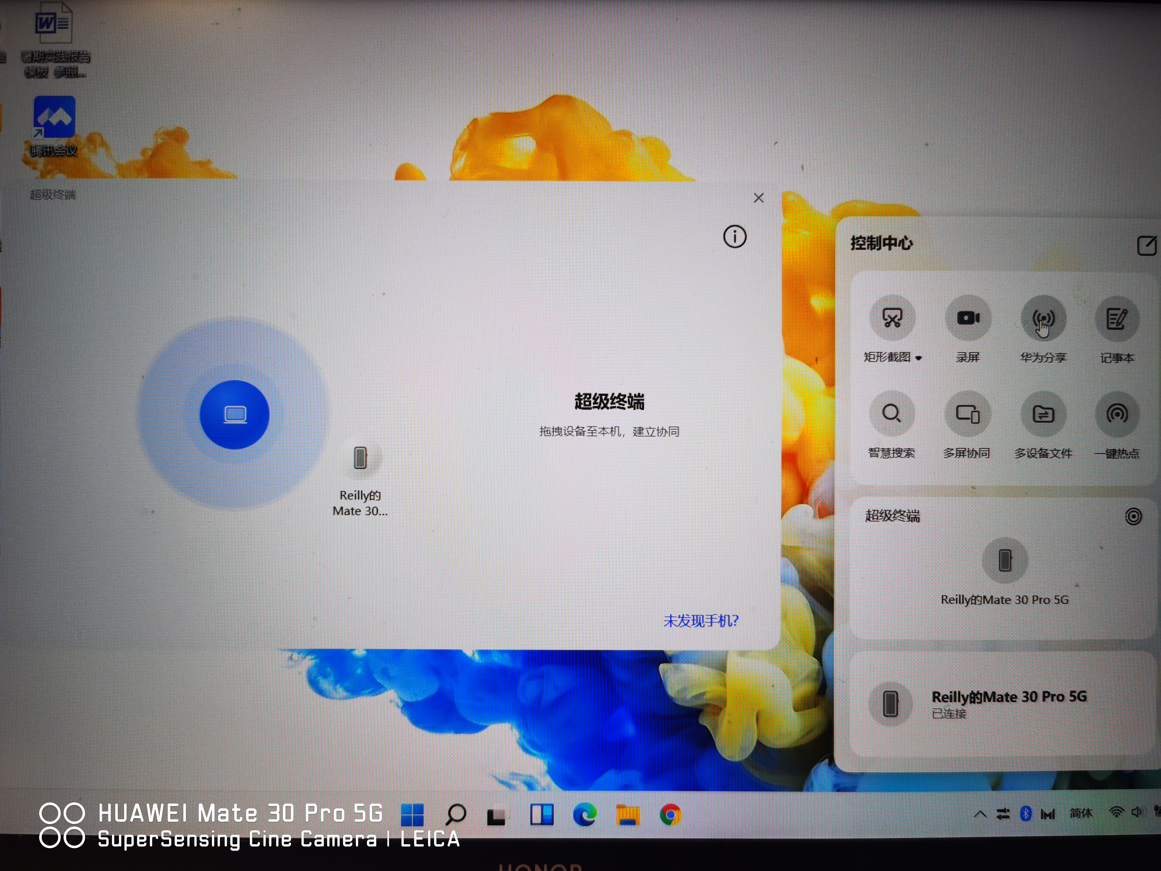The height and width of the screenshot is (871, 1161).
Task: Click the Control Center tray icon
Action: point(1003,814)
